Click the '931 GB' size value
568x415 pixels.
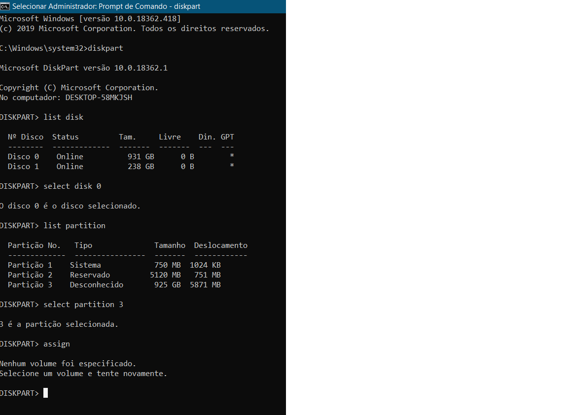click(x=141, y=156)
